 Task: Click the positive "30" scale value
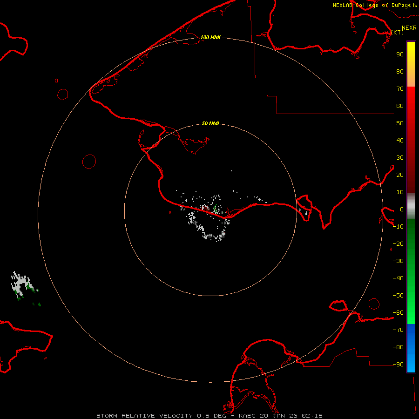click(x=400, y=158)
